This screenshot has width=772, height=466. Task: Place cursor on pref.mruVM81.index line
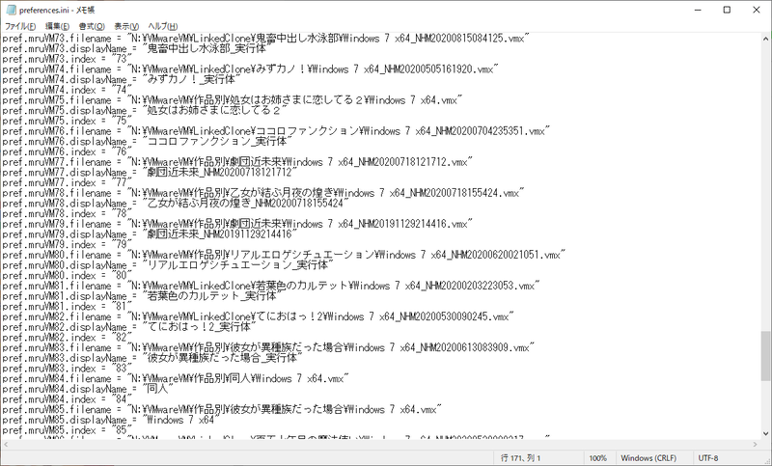(x=68, y=307)
